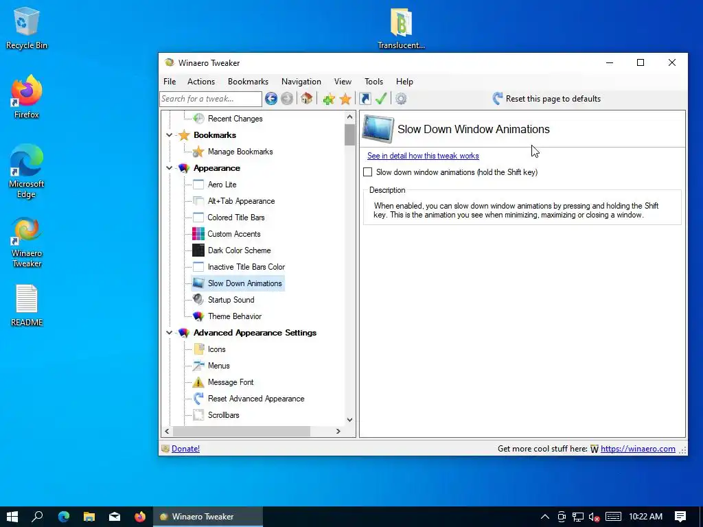
Task: Click the Forward navigation arrow in toolbar
Action: click(287, 99)
